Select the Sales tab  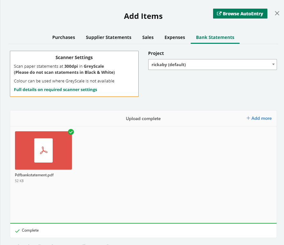tap(148, 37)
